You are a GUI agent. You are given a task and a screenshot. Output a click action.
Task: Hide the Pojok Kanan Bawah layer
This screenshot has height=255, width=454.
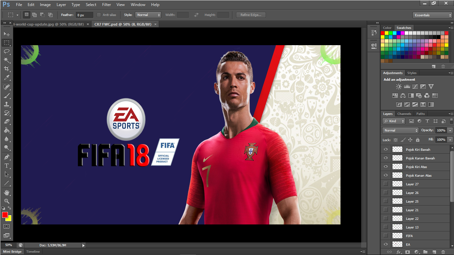point(386,158)
